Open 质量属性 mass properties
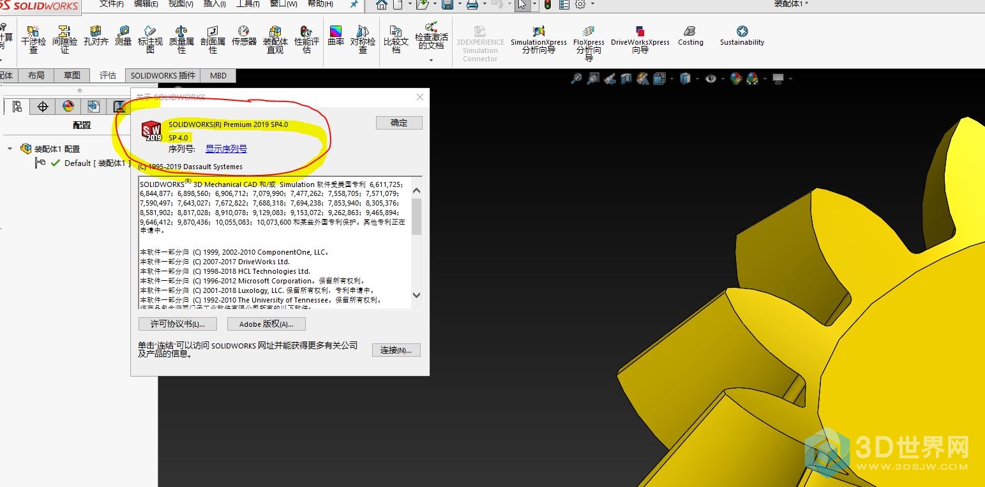 (181, 40)
